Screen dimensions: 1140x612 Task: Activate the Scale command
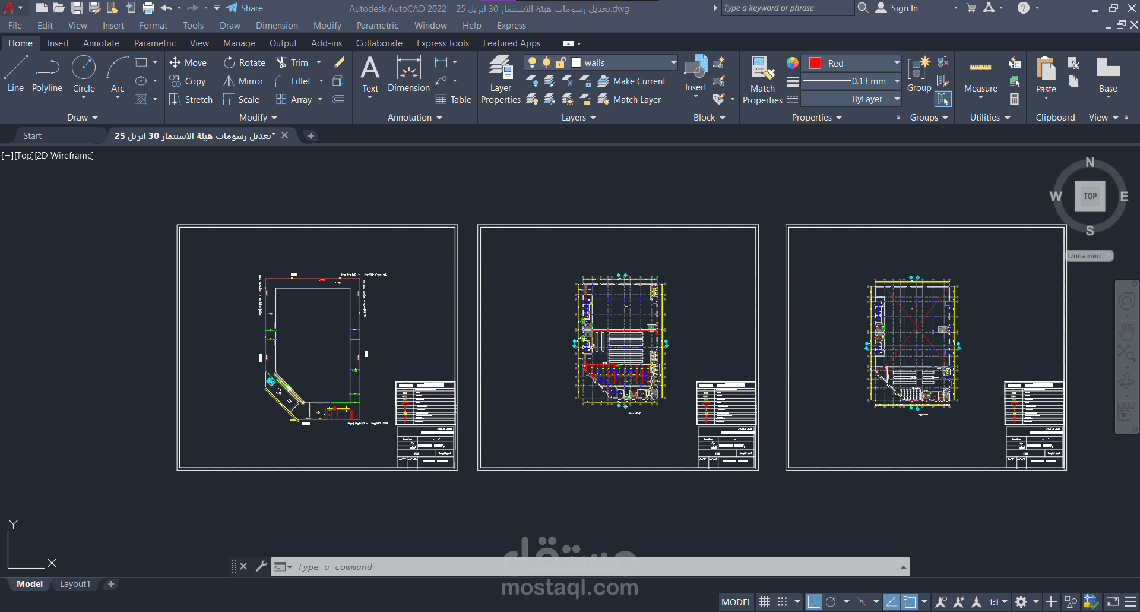point(241,100)
